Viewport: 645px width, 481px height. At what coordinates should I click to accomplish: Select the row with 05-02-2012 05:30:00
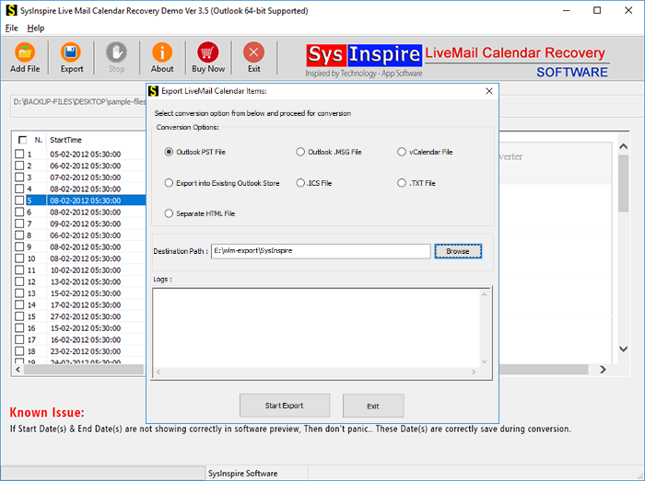(80, 154)
